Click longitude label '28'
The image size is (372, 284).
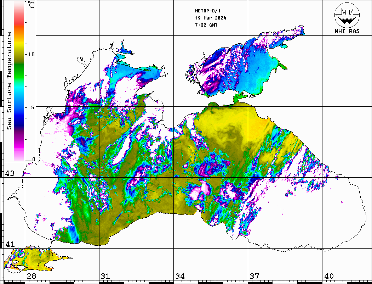(x=31, y=276)
